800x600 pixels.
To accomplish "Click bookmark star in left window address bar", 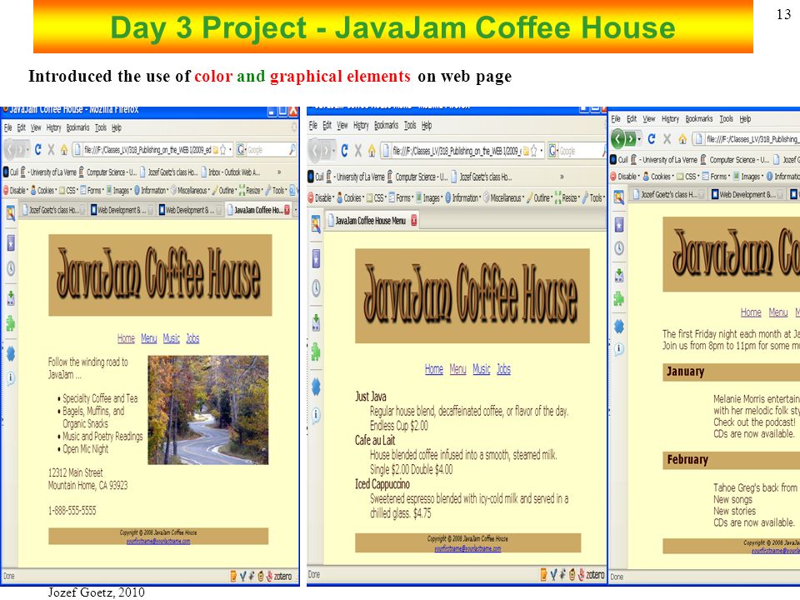I will (x=222, y=149).
